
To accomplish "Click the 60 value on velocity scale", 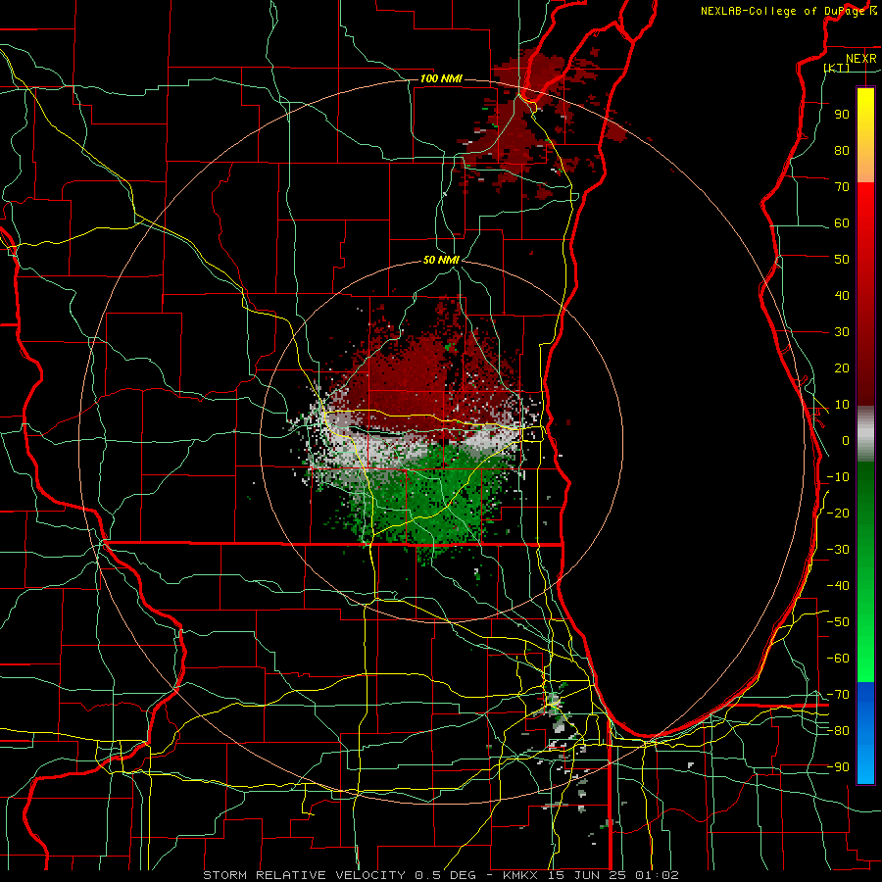I will 842,222.
